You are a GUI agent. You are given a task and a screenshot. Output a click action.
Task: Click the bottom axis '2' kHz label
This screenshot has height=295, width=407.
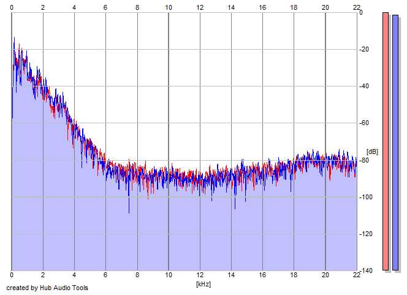[43, 275]
